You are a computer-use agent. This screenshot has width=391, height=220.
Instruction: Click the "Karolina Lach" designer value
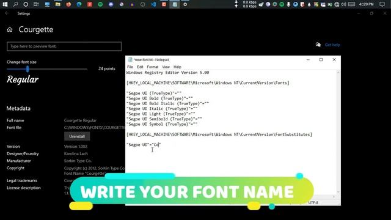[76, 153]
